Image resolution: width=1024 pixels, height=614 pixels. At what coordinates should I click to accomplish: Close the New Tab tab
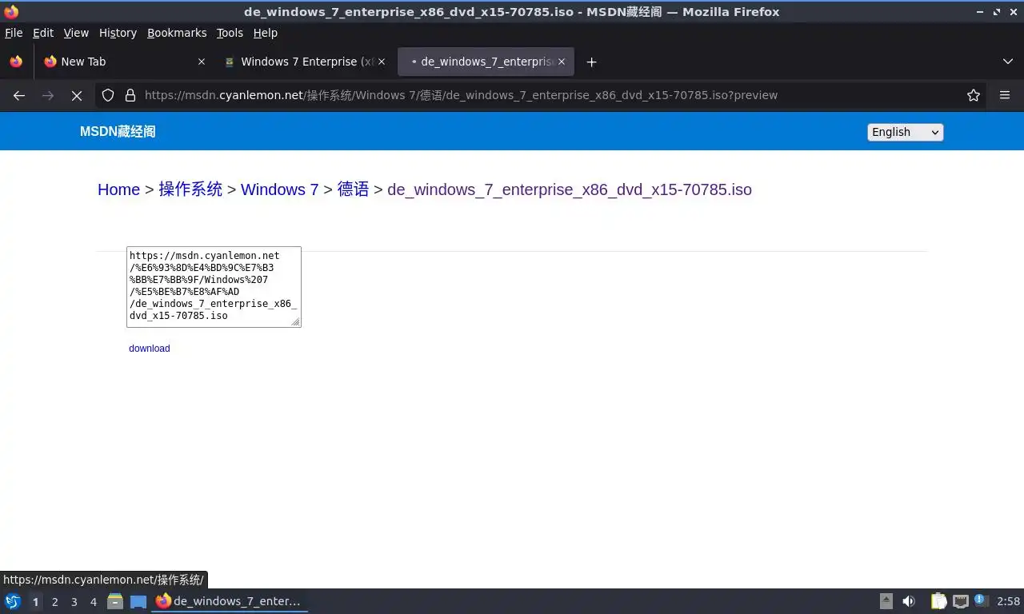201,62
